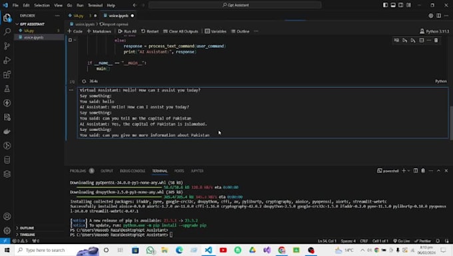453x256 pixels.
Task: Open output cell more actions ellipsis
Action: click(71, 90)
